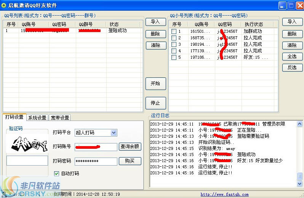
Task: Click the expiry time 2014-12-28 12:50:19
Action: [98, 194]
